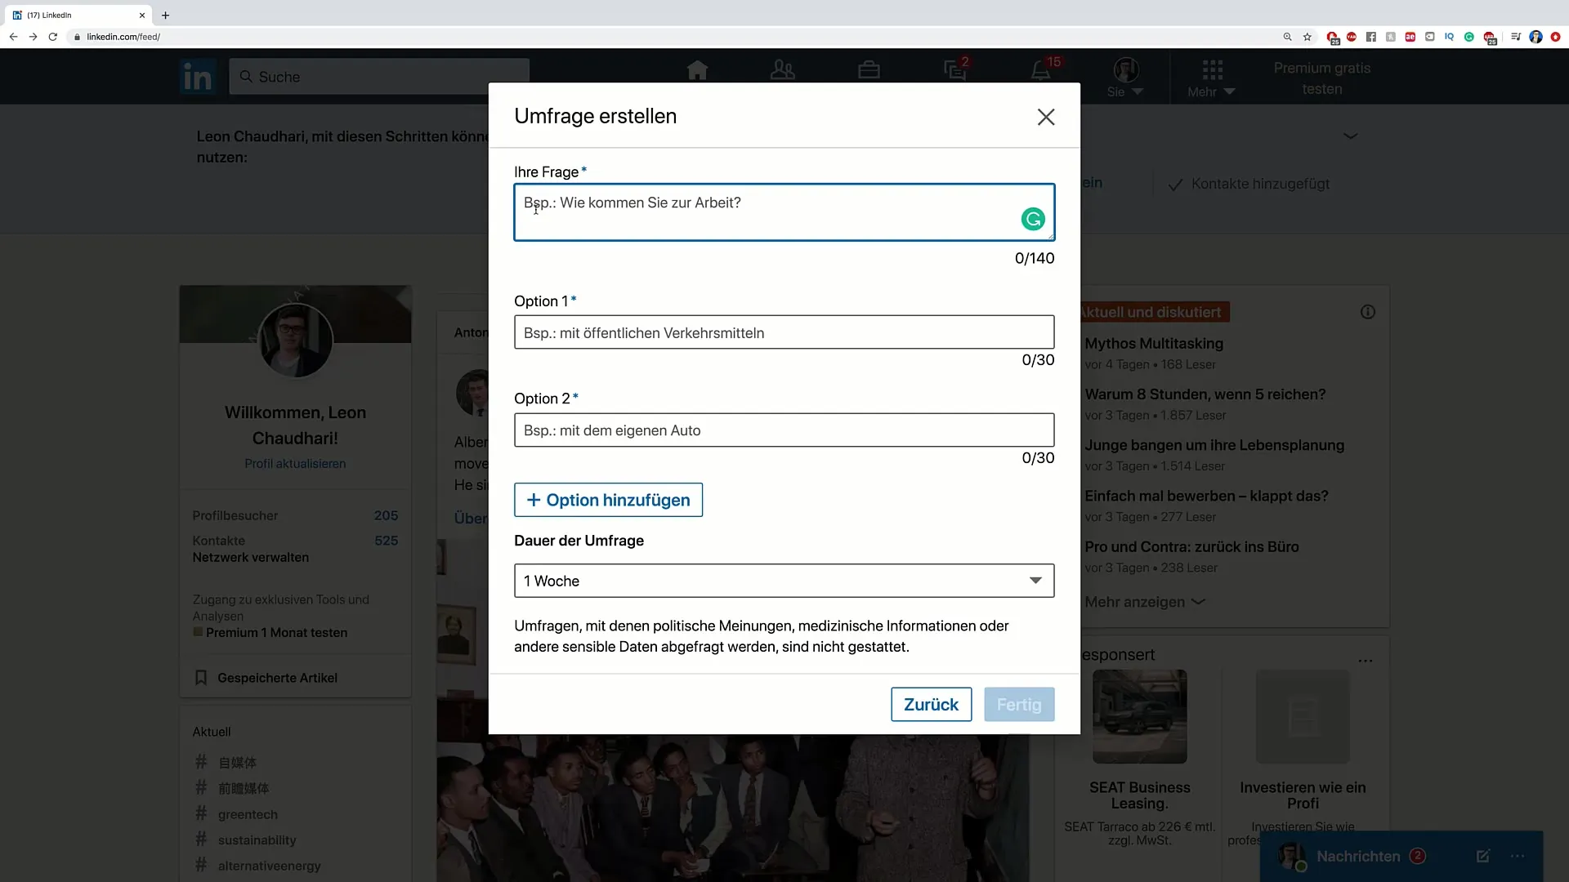Collapse the onboarding steps chevron
This screenshot has height=882, width=1569.
(1351, 136)
